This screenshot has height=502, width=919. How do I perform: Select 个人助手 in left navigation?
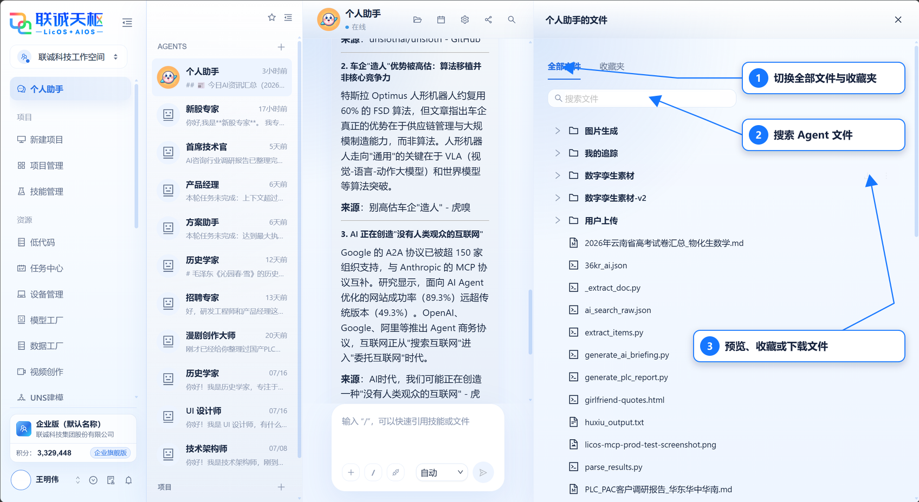(x=70, y=89)
